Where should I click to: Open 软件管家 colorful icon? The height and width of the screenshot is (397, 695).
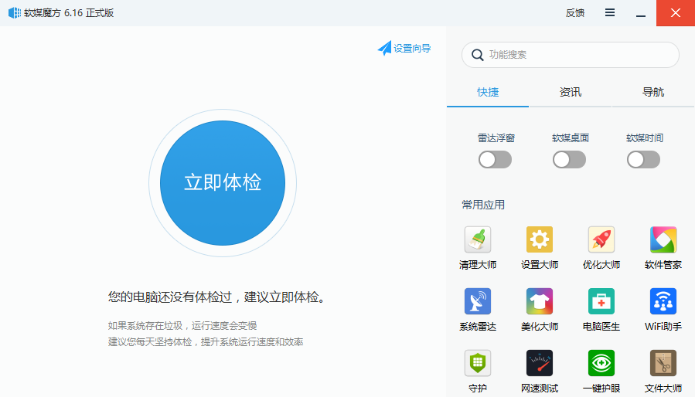click(x=663, y=239)
